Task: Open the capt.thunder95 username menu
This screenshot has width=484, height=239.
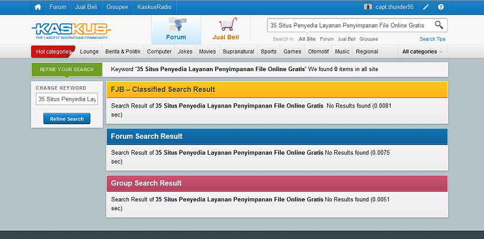Action: point(394,7)
